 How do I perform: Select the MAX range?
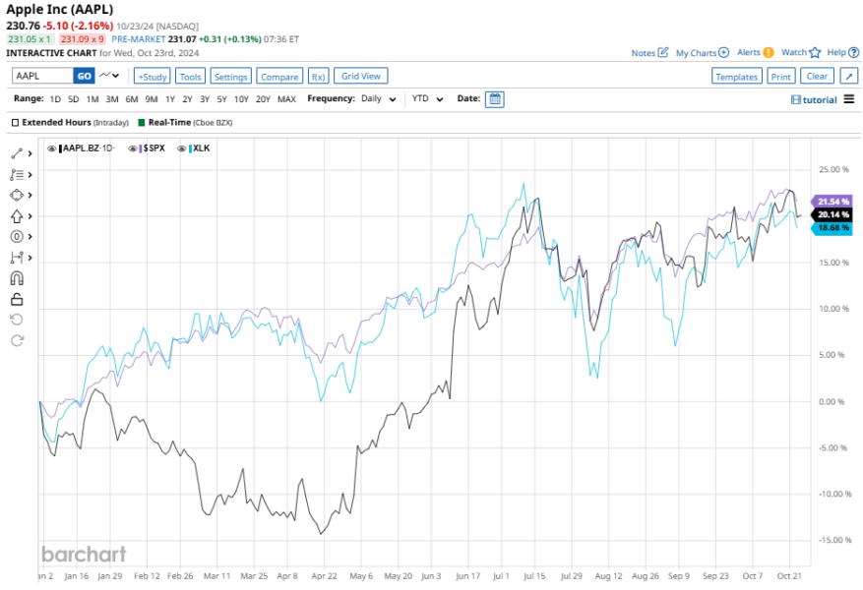point(286,99)
